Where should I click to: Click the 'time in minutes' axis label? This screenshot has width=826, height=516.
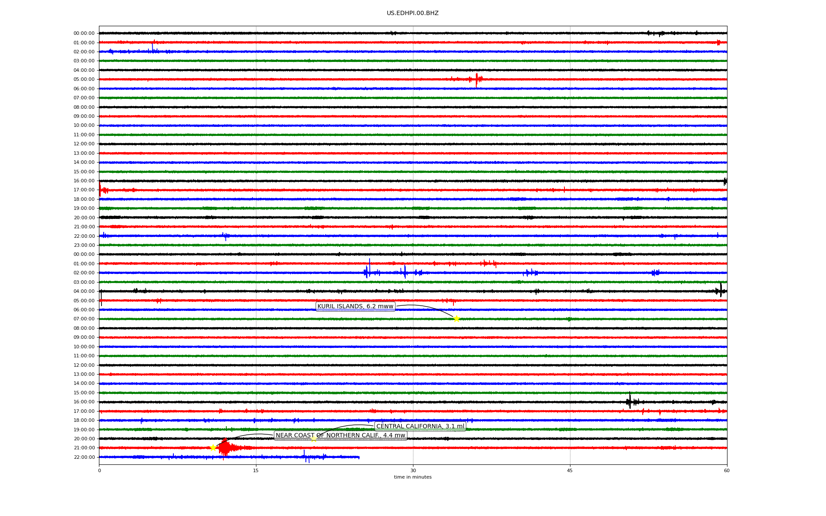413,477
